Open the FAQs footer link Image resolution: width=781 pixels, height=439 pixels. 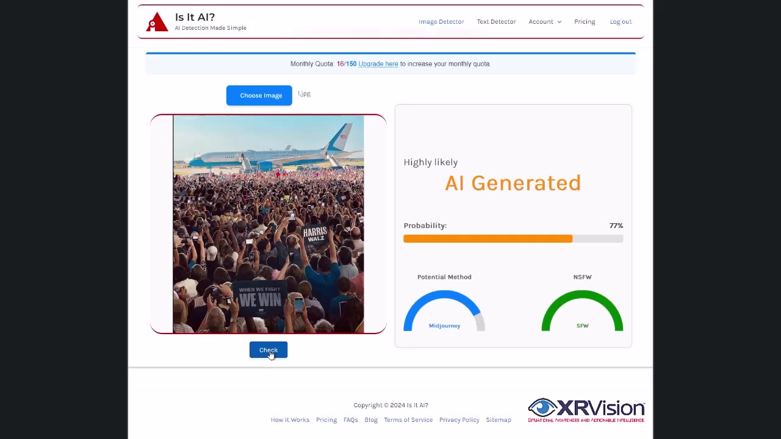pyautogui.click(x=351, y=420)
